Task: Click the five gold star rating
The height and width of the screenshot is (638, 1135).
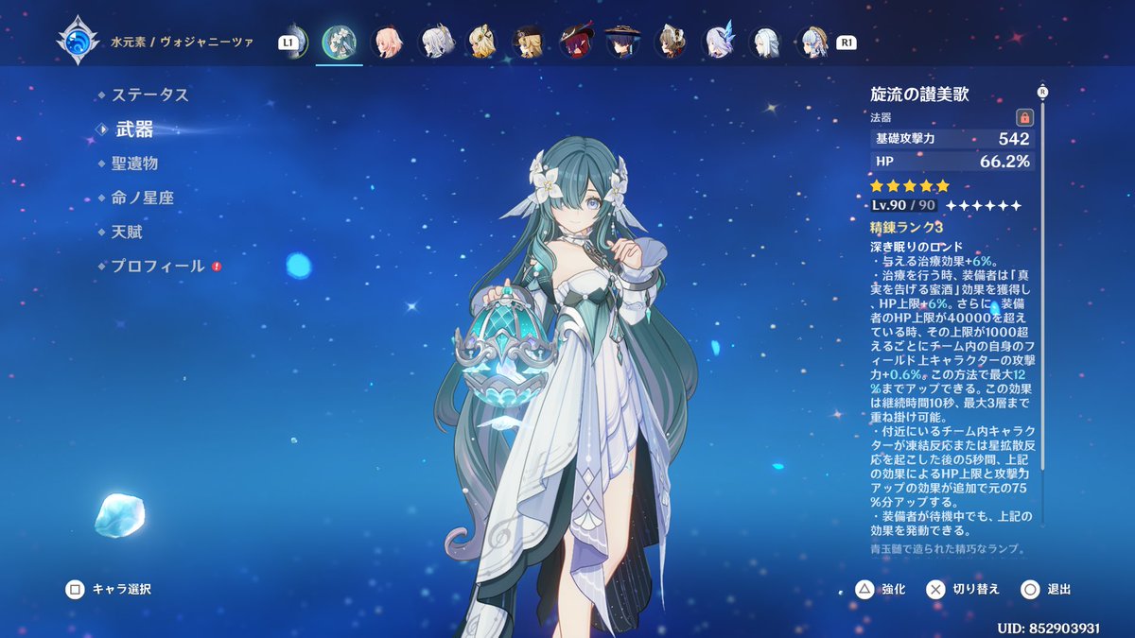Action: (x=909, y=186)
